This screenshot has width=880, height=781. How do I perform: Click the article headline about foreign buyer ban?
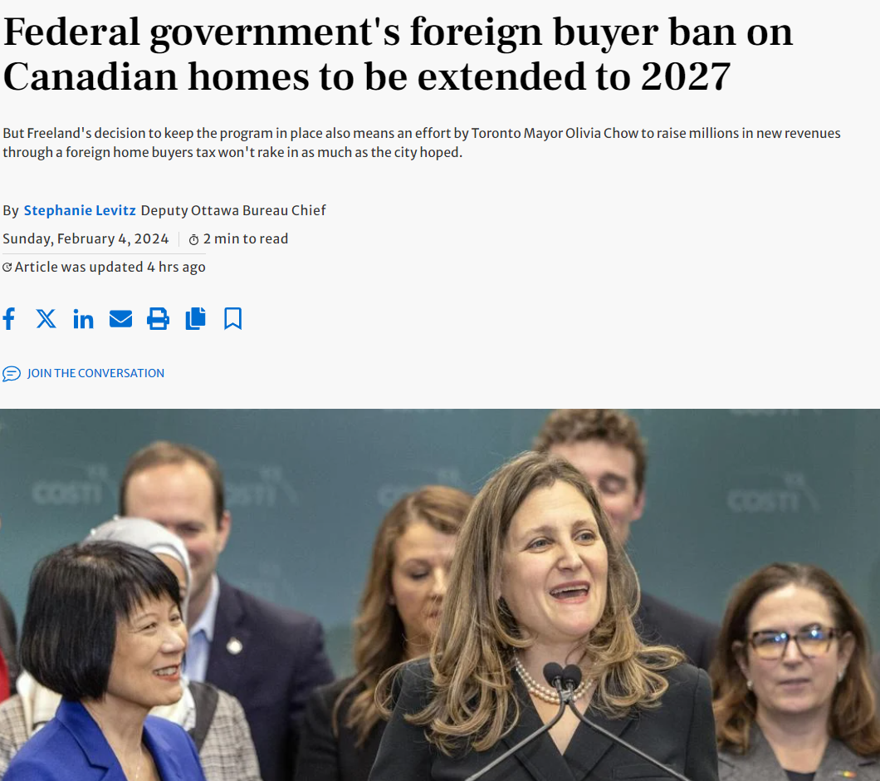point(398,54)
